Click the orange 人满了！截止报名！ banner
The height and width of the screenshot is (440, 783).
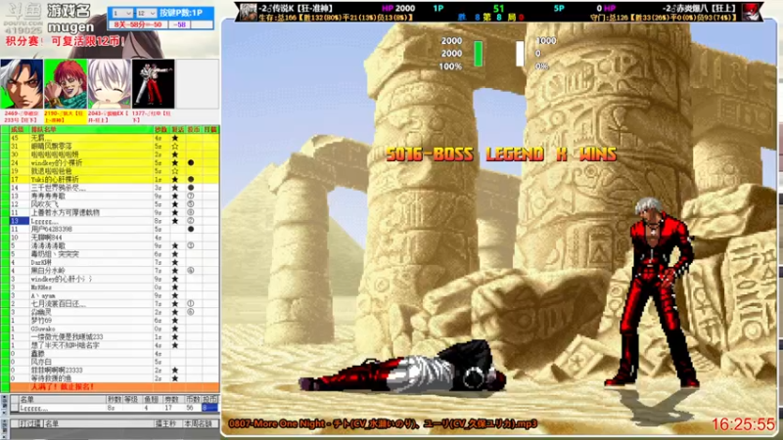tap(115, 386)
